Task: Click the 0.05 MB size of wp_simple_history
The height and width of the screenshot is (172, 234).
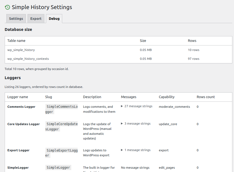Action: click(146, 50)
